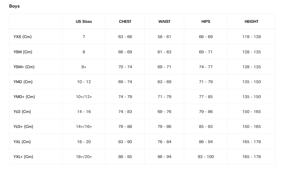Select the YMD+ (Cm) row label
Screen dimensions: 282x176
click(x=24, y=97)
